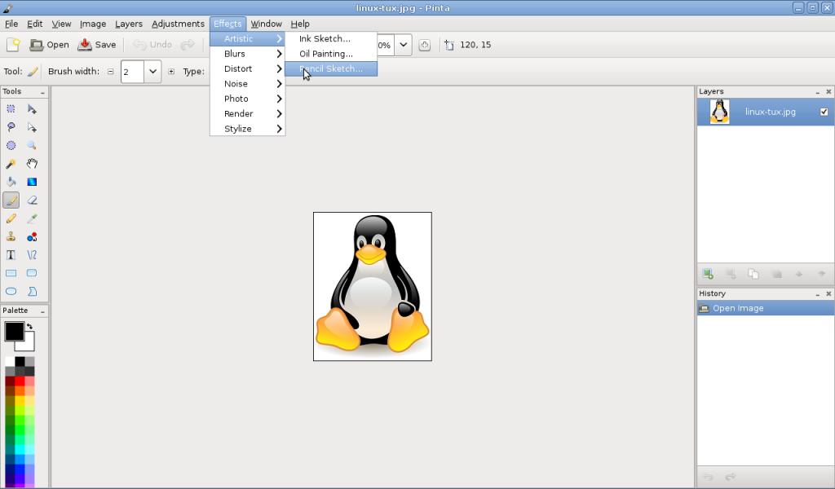The width and height of the screenshot is (835, 489).
Task: Select the Clone Stamp tool
Action: pos(11,237)
